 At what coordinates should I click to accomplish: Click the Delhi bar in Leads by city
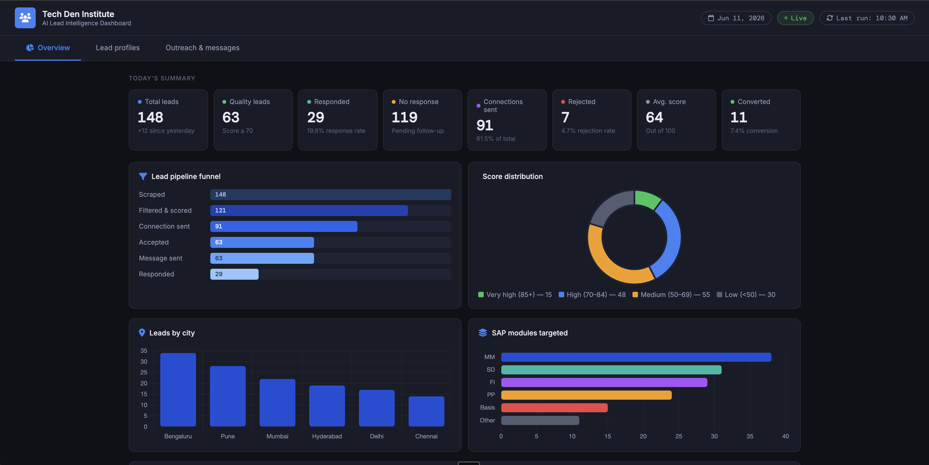pos(377,408)
